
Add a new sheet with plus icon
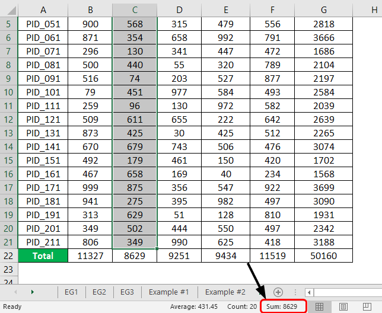pos(278,292)
